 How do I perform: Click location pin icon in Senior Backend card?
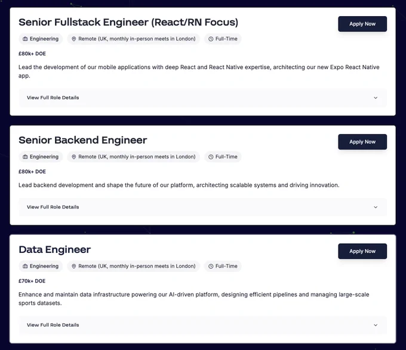[x=74, y=157]
